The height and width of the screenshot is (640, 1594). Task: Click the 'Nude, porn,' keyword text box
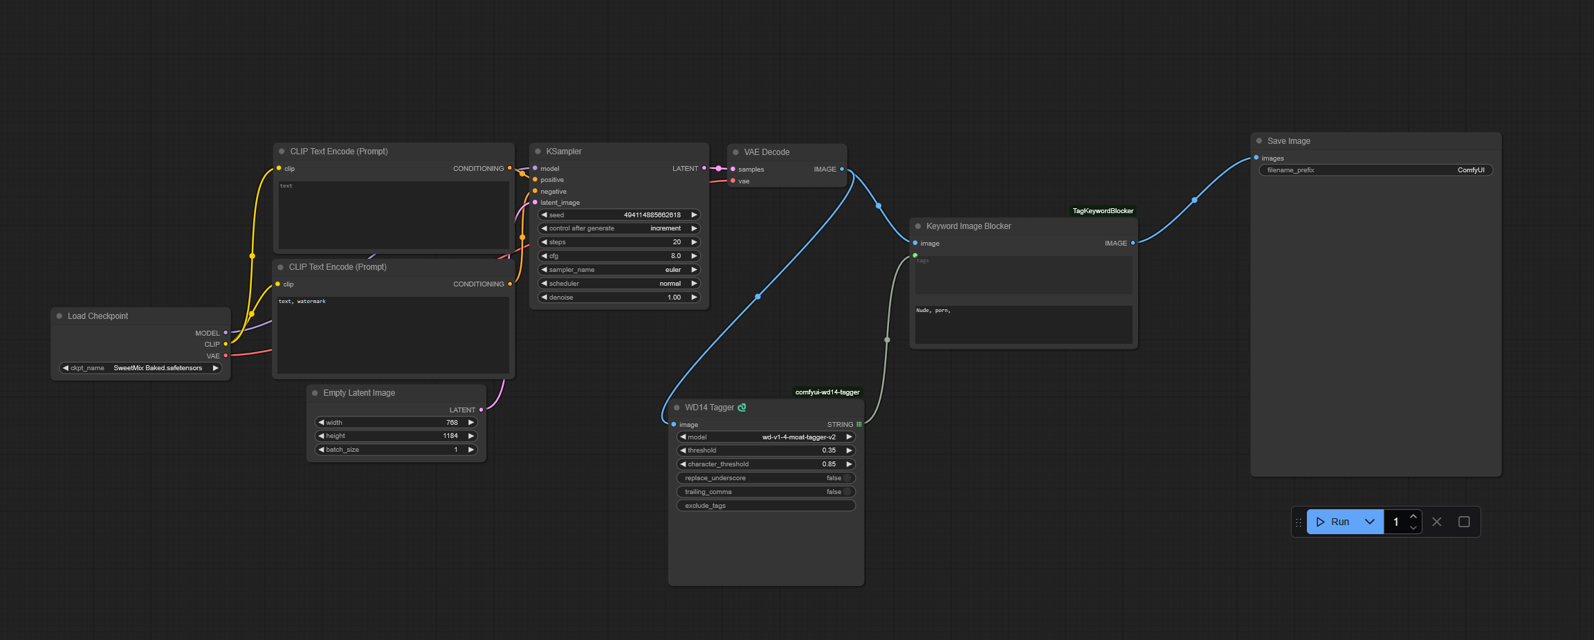click(1023, 324)
